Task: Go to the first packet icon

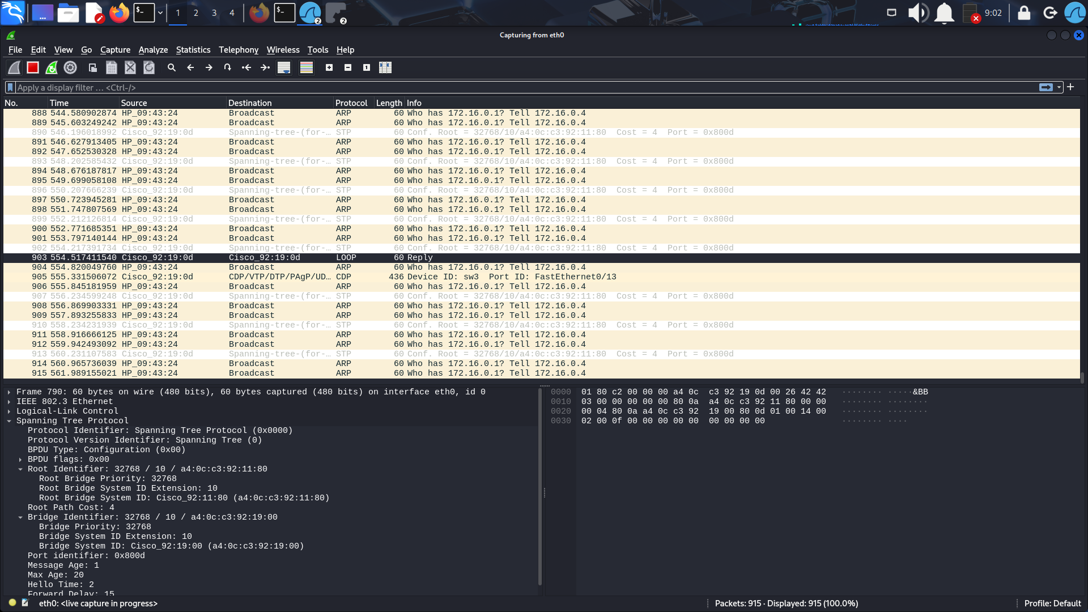Action: click(246, 67)
